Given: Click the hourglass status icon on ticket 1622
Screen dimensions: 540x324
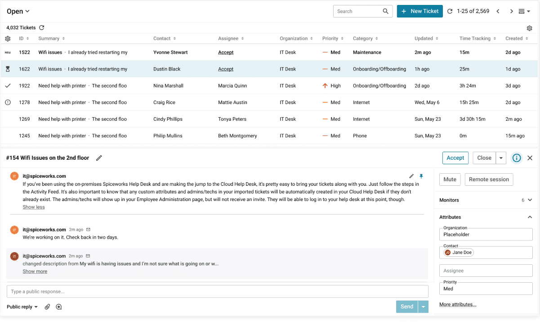Looking at the screenshot, I should (8, 69).
